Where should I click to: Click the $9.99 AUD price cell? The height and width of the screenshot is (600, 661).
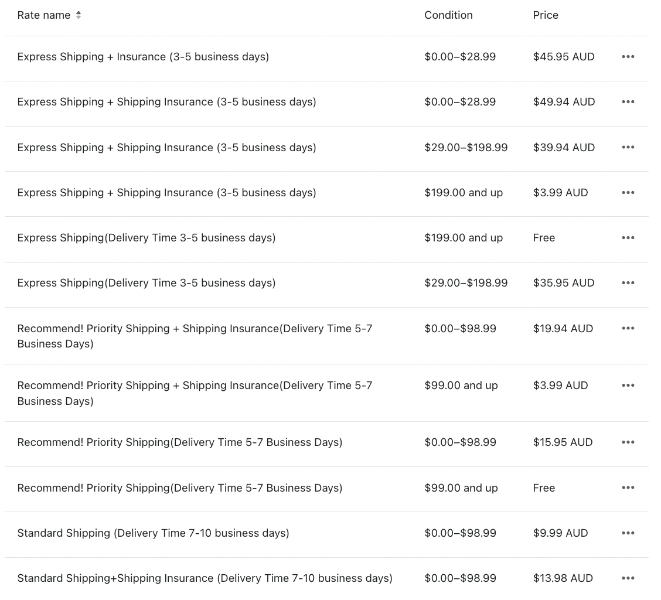(560, 533)
